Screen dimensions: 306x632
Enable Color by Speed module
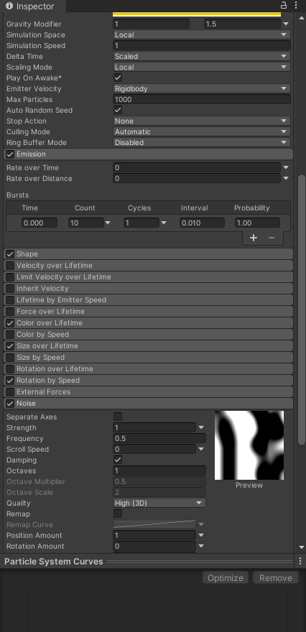(x=10, y=335)
